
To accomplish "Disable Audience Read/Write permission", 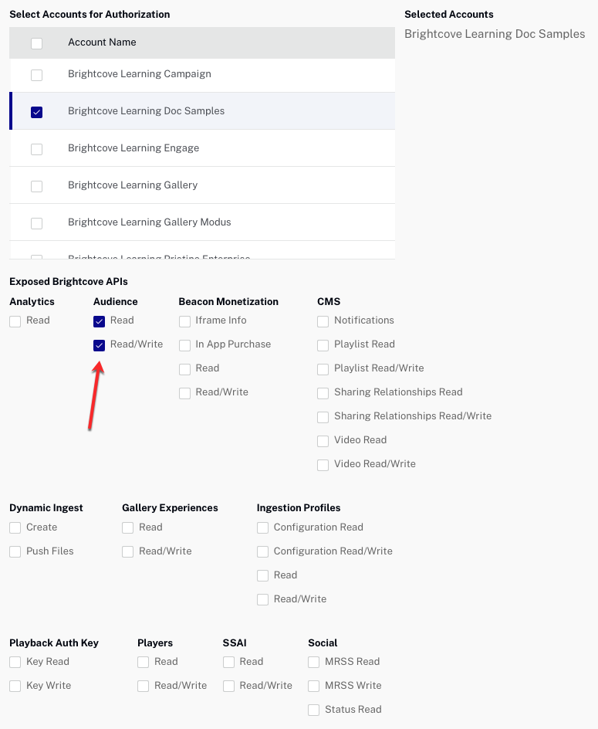I will pyautogui.click(x=99, y=345).
